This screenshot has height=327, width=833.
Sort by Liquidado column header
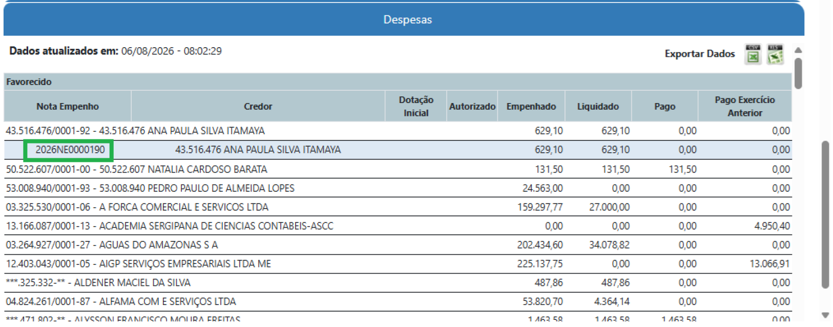(598, 106)
